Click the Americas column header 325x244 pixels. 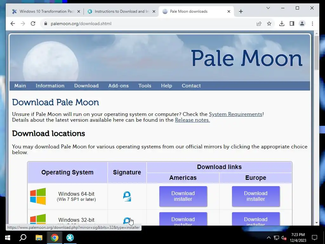click(x=183, y=178)
